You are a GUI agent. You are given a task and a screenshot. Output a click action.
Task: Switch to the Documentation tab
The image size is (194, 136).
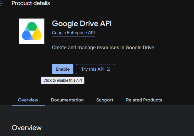click(67, 100)
